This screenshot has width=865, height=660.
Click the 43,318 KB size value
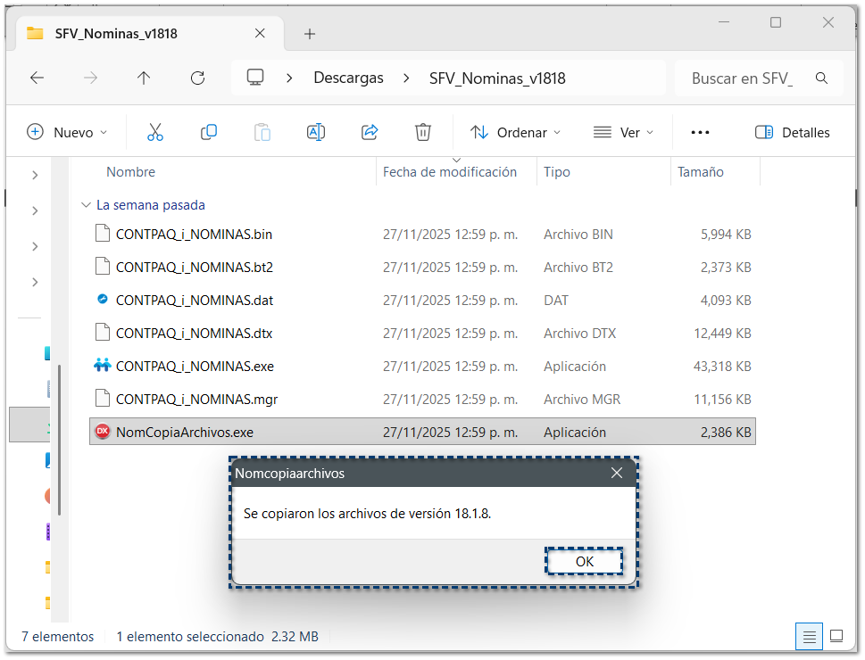coord(722,366)
